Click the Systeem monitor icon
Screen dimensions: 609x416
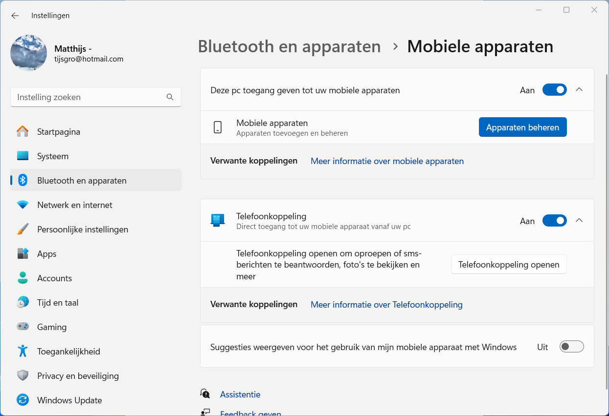click(23, 156)
